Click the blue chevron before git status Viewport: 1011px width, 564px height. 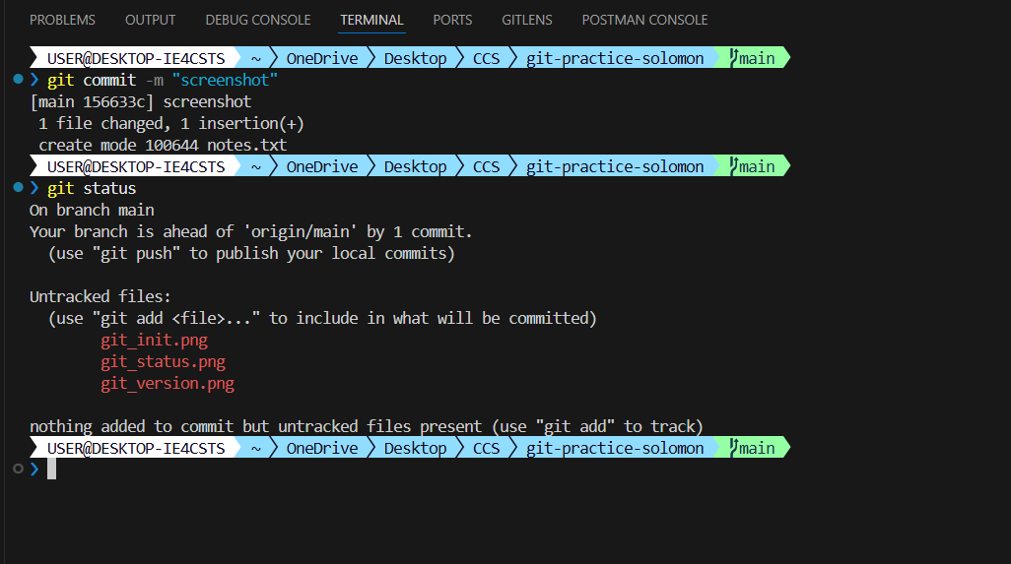[x=34, y=188]
